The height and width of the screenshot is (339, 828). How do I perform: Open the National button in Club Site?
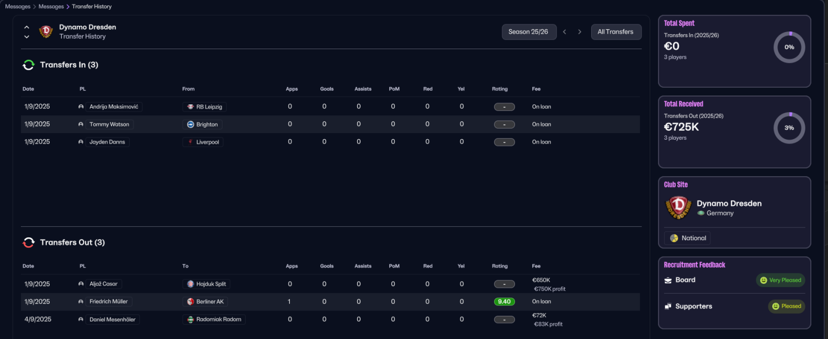(x=687, y=238)
